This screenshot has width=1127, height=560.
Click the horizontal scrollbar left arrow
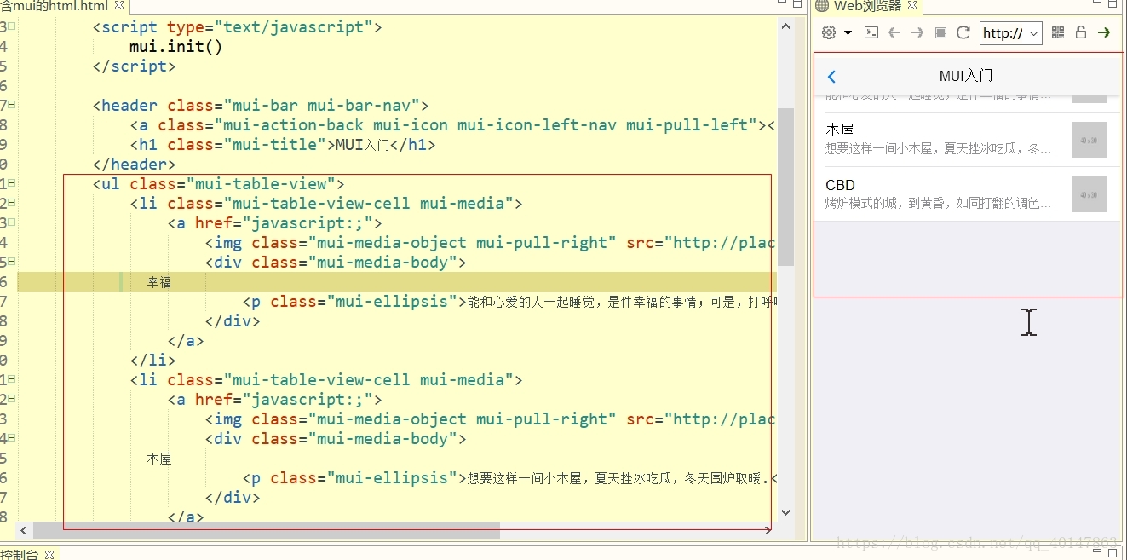[x=24, y=530]
